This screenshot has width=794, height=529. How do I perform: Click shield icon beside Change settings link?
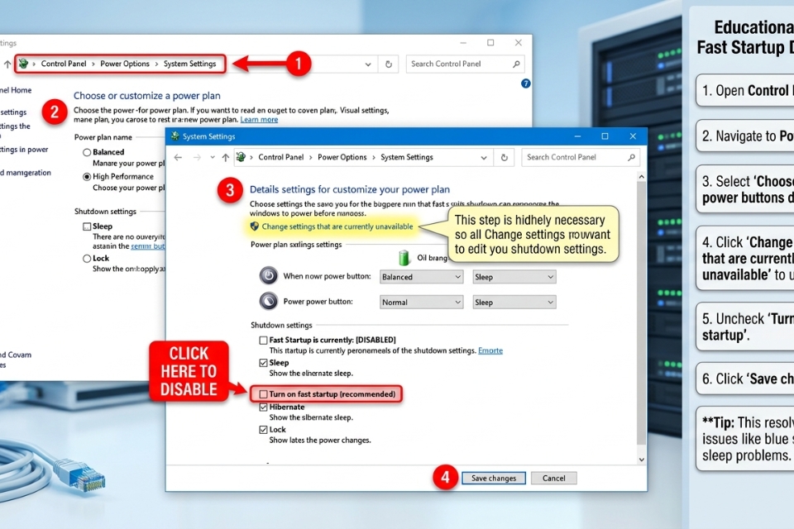(x=254, y=226)
